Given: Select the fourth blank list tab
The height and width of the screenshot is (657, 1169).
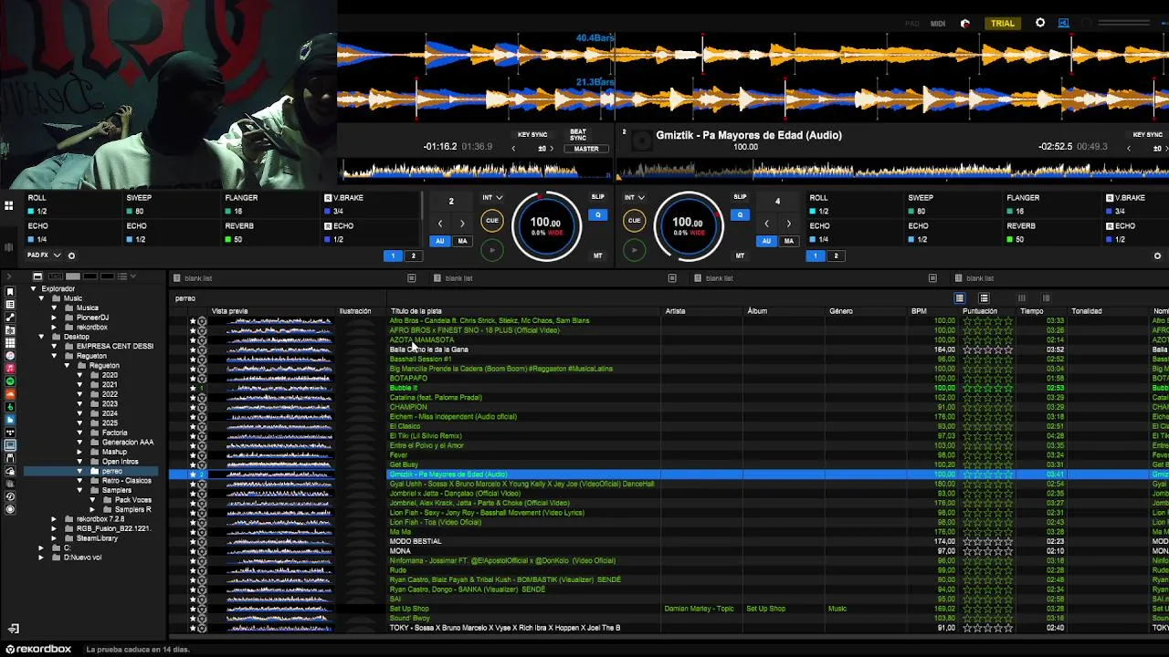Looking at the screenshot, I should point(1059,278).
